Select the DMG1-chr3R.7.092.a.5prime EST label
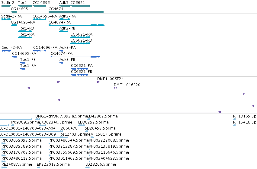 62,116
